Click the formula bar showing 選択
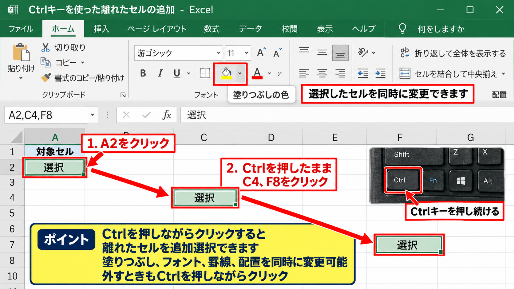The width and height of the screenshot is (514, 289). tap(346, 115)
